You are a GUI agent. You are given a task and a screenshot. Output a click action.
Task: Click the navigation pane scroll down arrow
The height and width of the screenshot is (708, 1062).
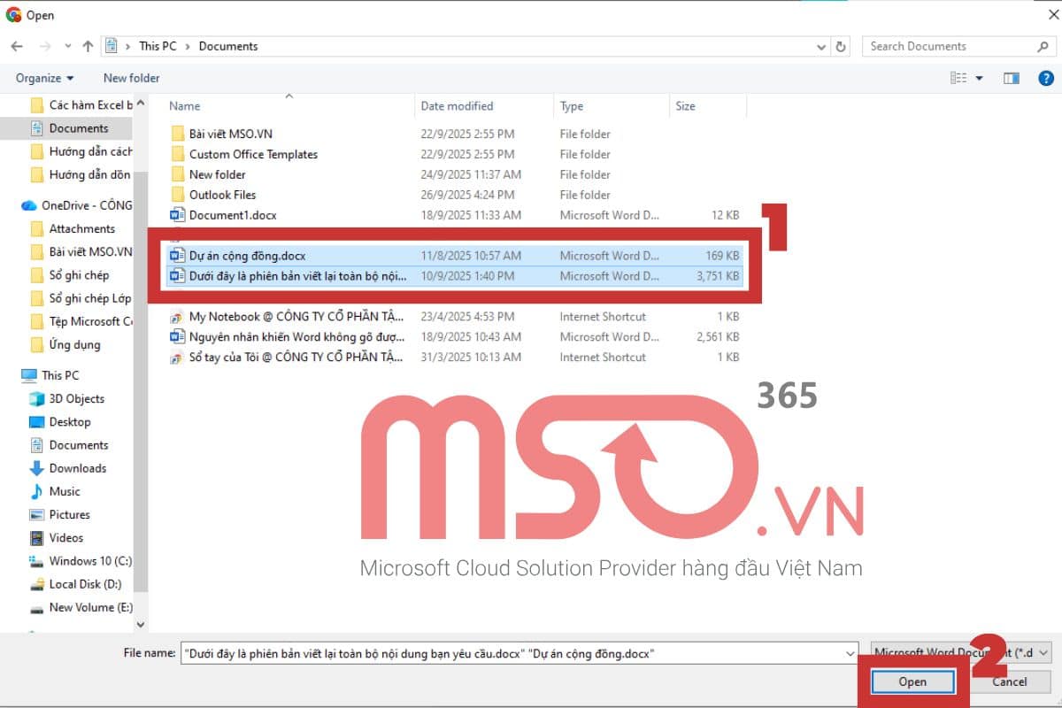click(141, 625)
